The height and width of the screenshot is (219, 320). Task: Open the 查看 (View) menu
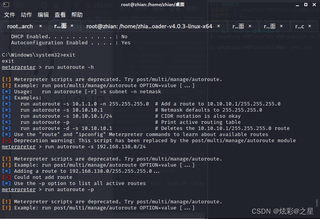[x=60, y=15]
